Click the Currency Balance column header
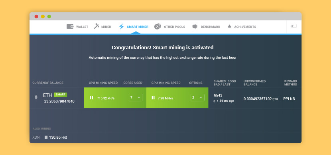The image size is (331, 155). click(x=48, y=83)
